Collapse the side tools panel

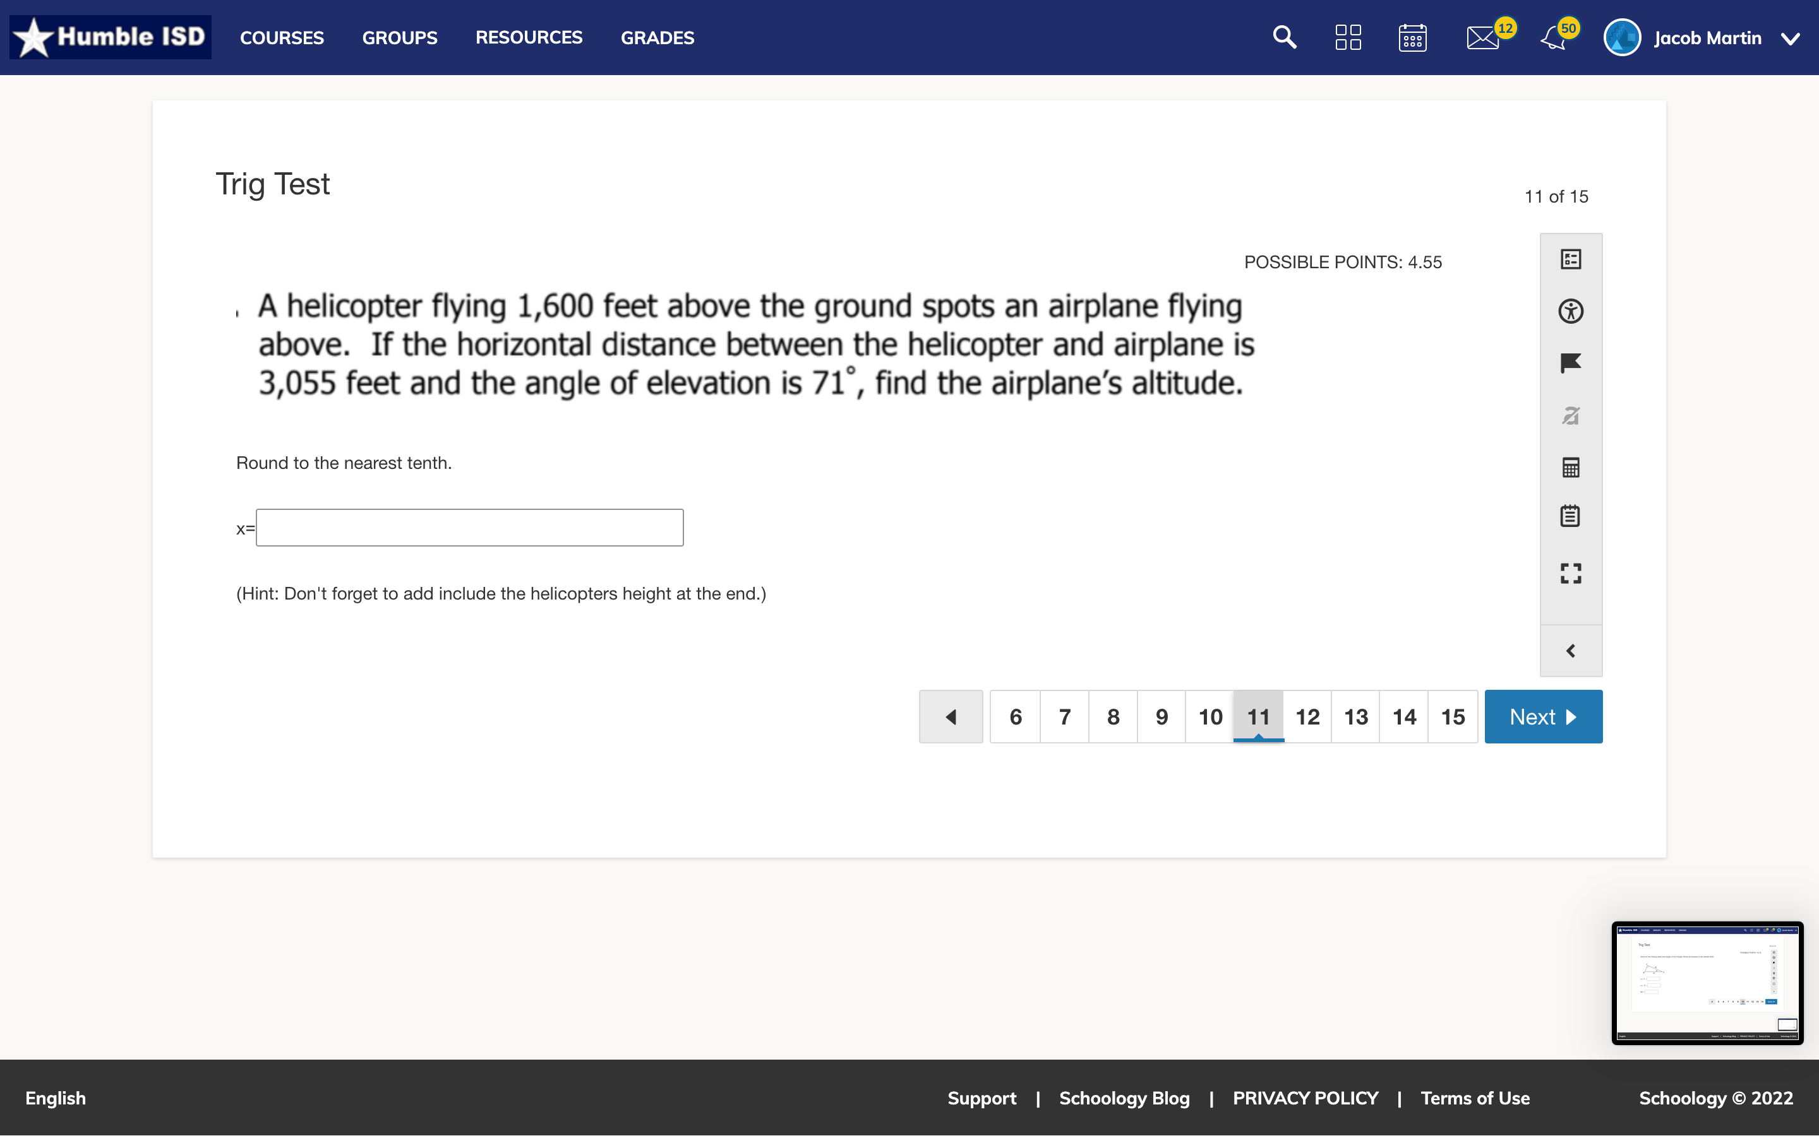click(1571, 651)
